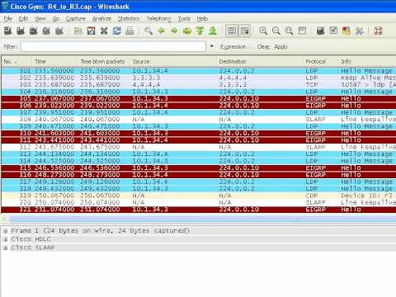Sort by Time btwn packets column
The image size is (396, 297).
click(104, 62)
